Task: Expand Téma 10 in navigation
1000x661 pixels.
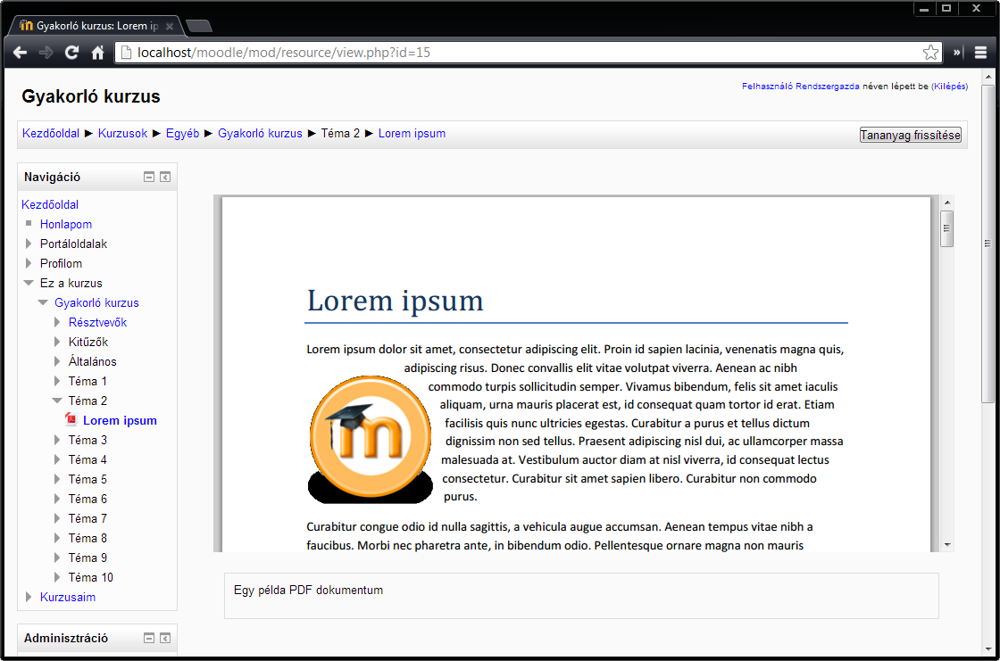Action: point(57,577)
